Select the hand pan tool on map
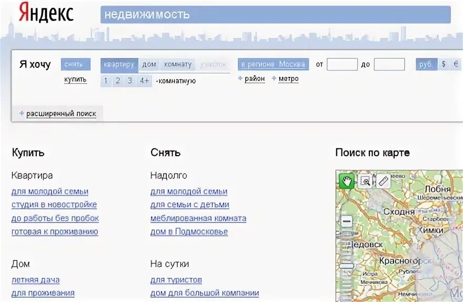 pyautogui.click(x=347, y=181)
